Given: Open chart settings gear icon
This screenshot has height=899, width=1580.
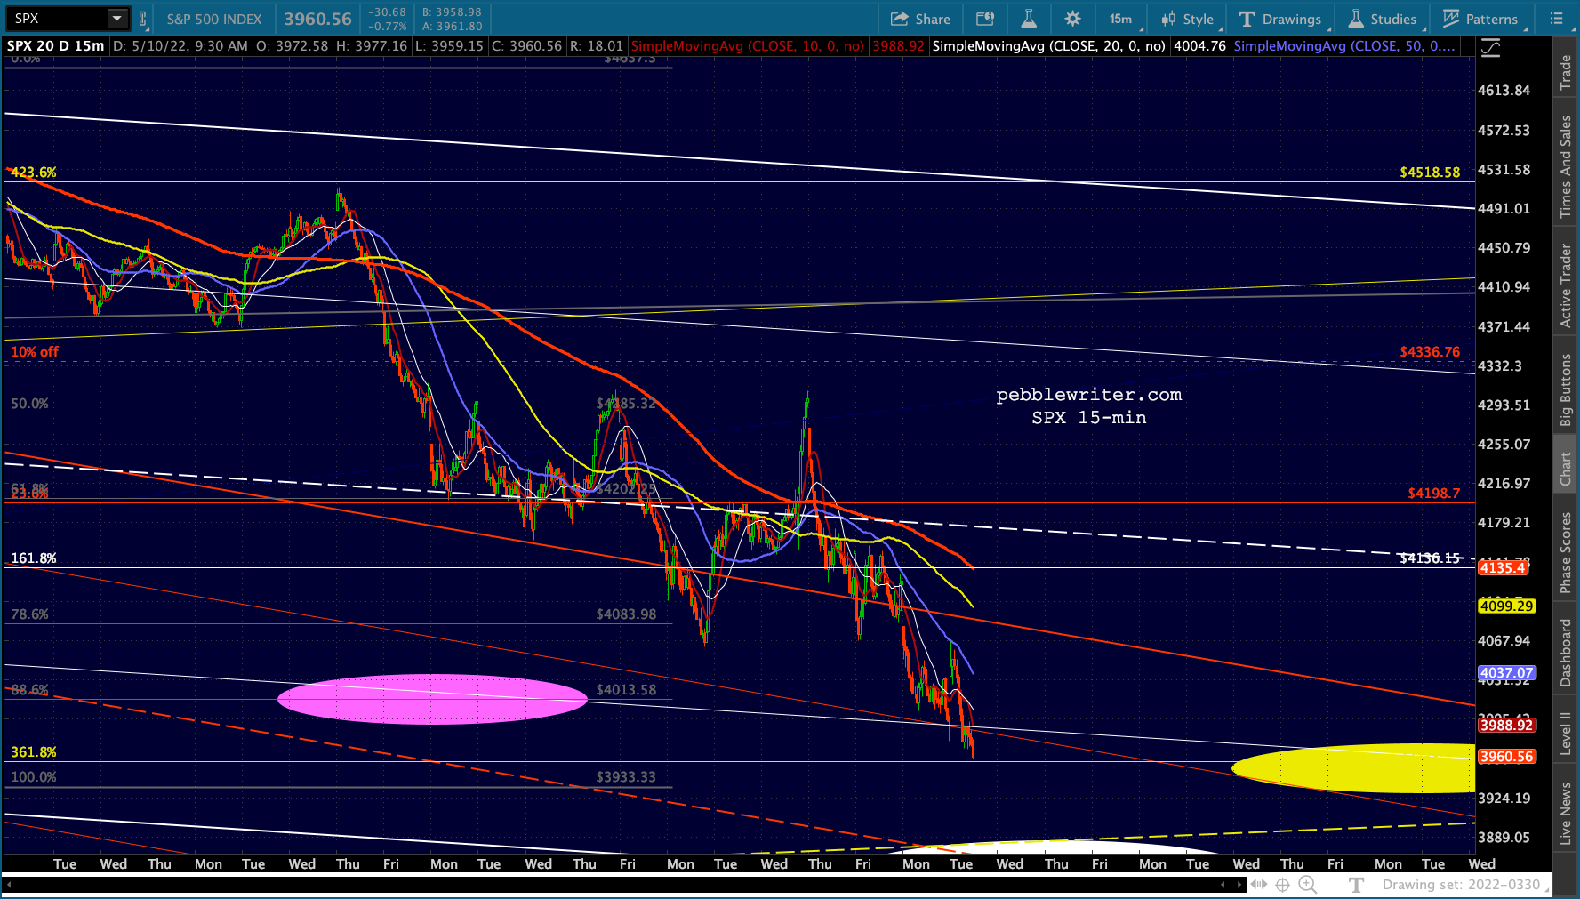Looking at the screenshot, I should click(1072, 19).
